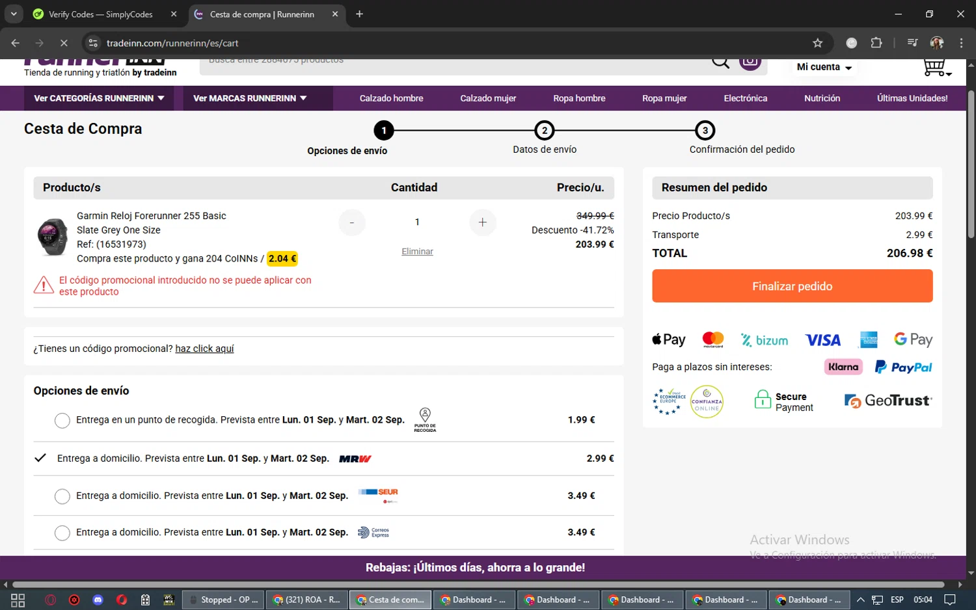Select MRW home delivery for 2.99 €

click(40, 458)
